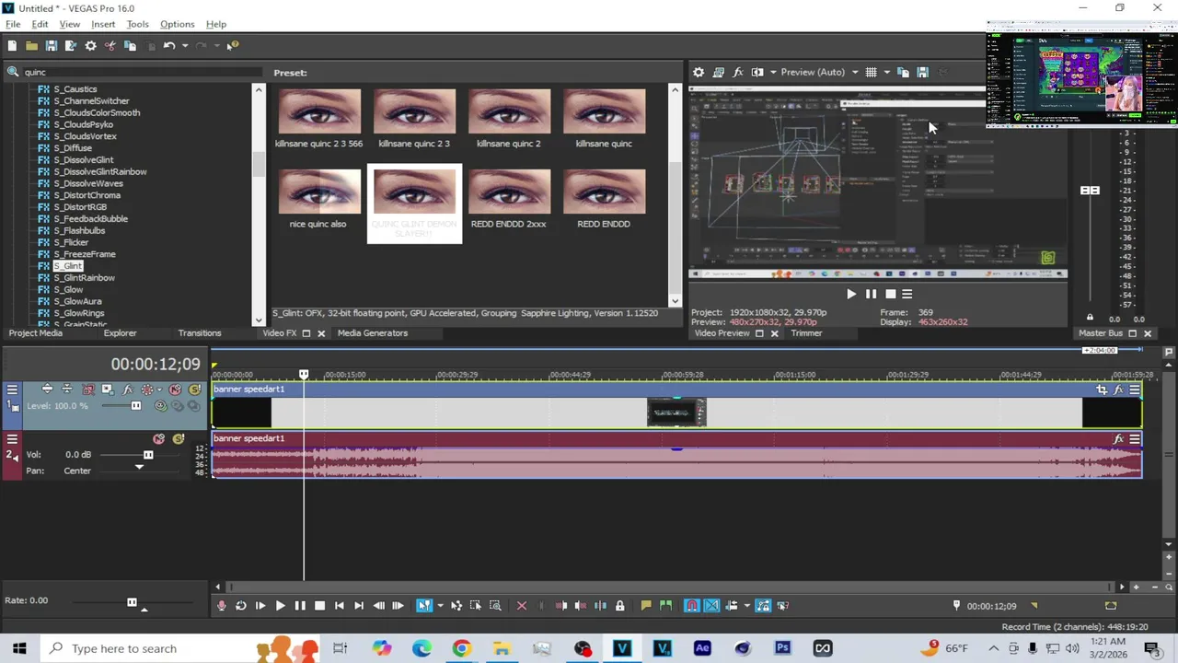
Task: Open Split Screen View dropdown arrow
Action: [x=772, y=72]
